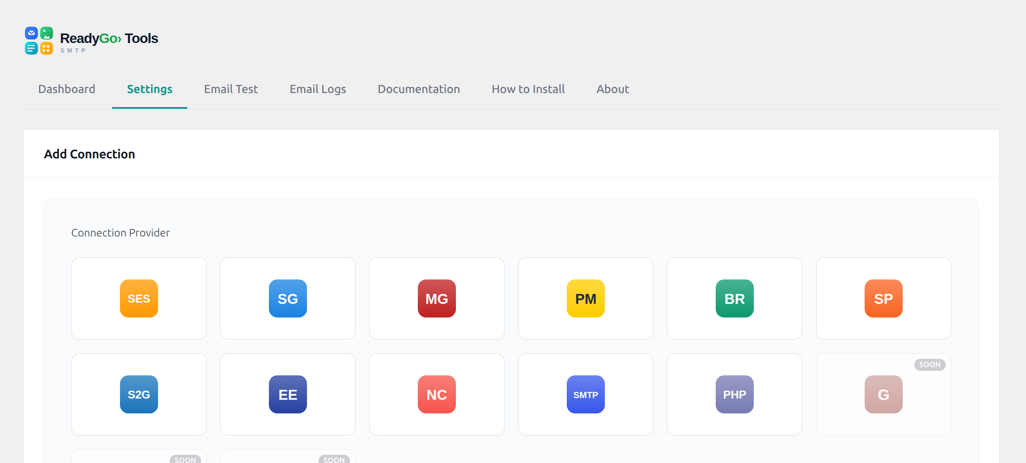Click the Connection Provider label
1026x463 pixels.
coord(120,233)
